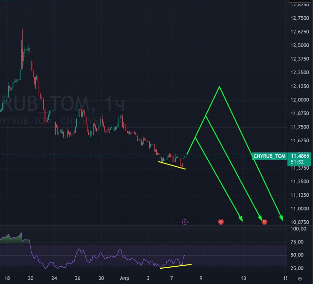Viewport: 313px width, 284px height.
Task: Click the lightning bolt instant-trading icon
Action: [185, 222]
